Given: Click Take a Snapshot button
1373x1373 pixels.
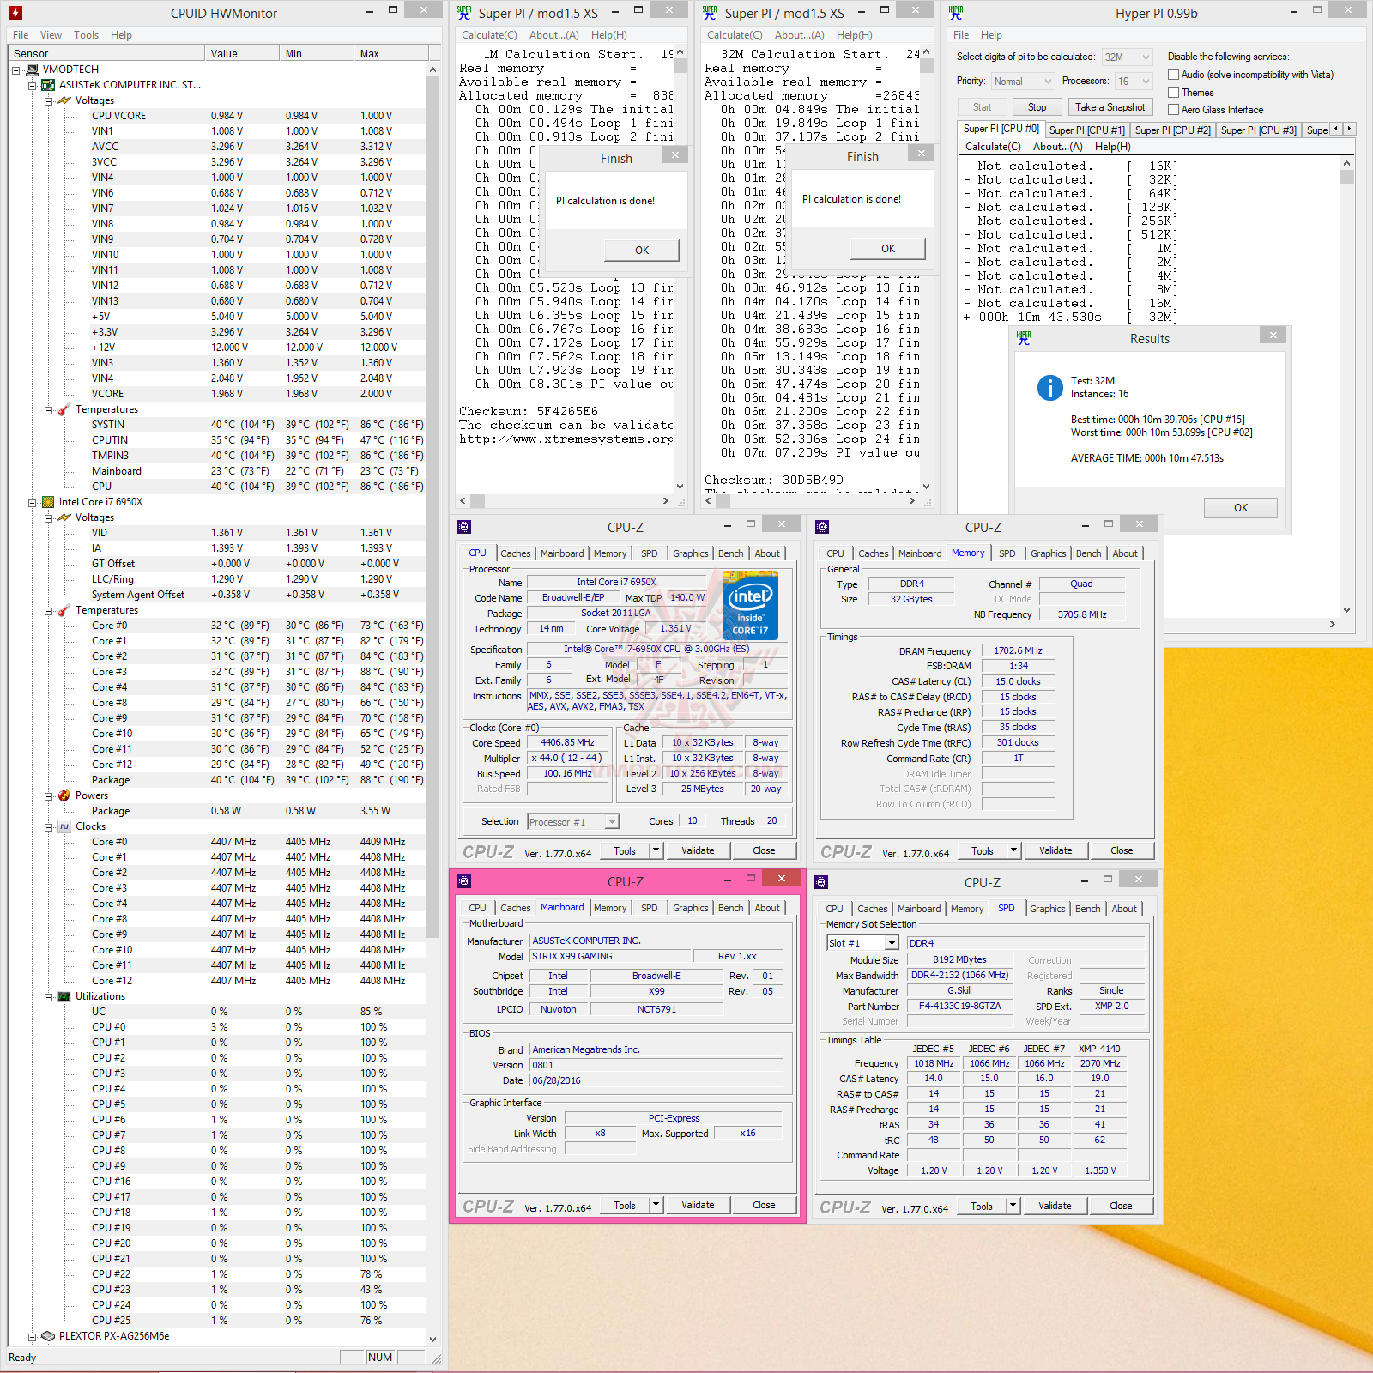Looking at the screenshot, I should point(1110,107).
